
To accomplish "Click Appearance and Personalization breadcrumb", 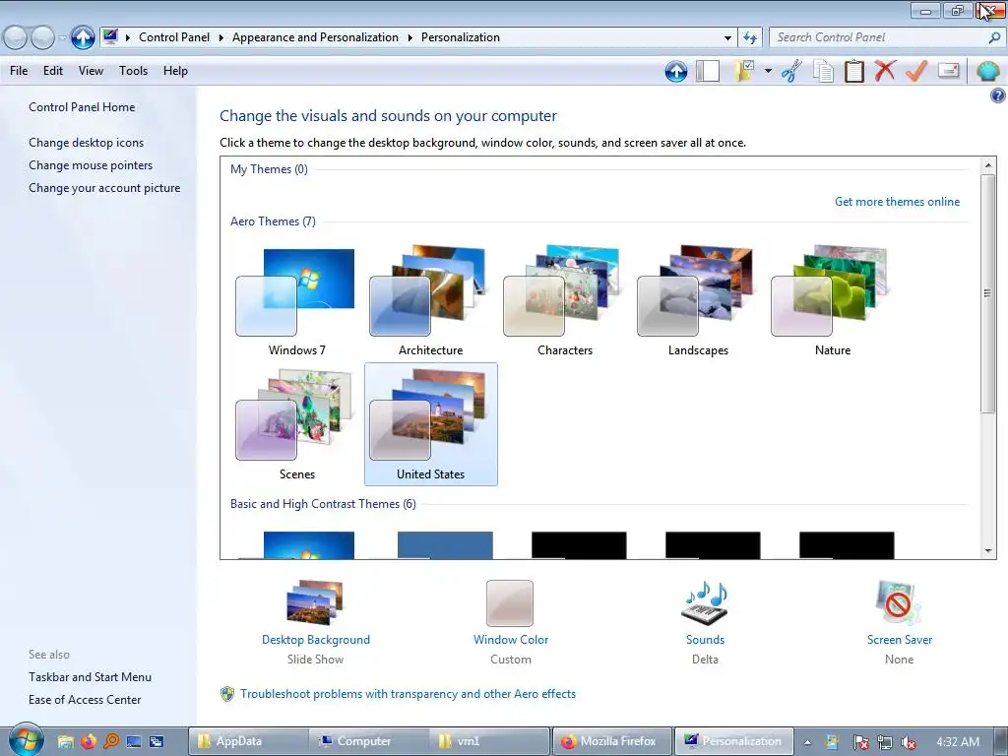I will click(315, 37).
